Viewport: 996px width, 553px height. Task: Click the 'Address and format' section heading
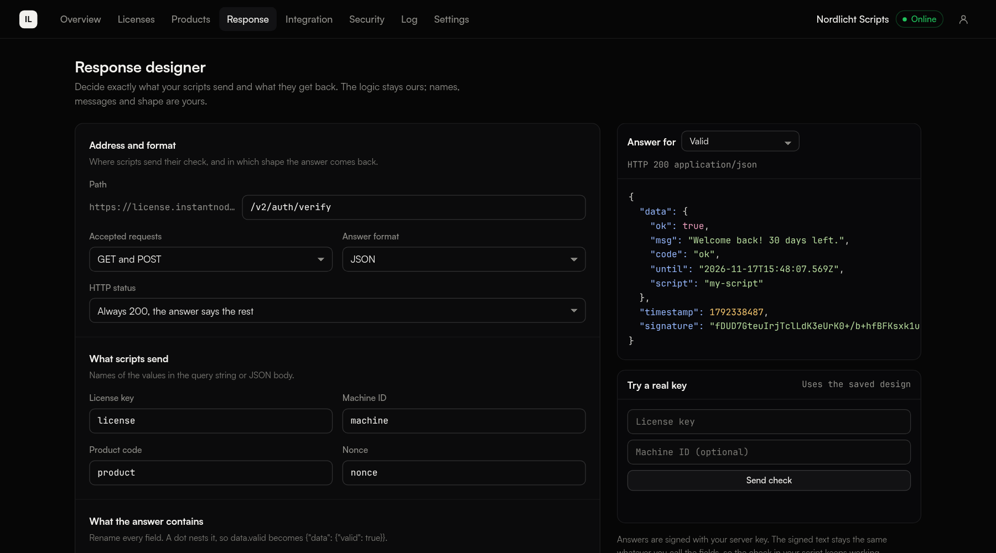click(132, 145)
